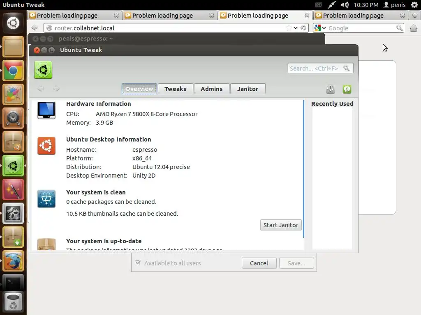Launch Google Chrome from the dock
This screenshot has height=315, width=421.
(13, 71)
